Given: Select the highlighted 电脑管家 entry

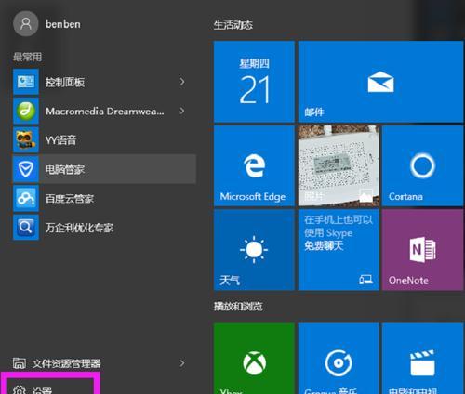Looking at the screenshot, I should [104, 169].
